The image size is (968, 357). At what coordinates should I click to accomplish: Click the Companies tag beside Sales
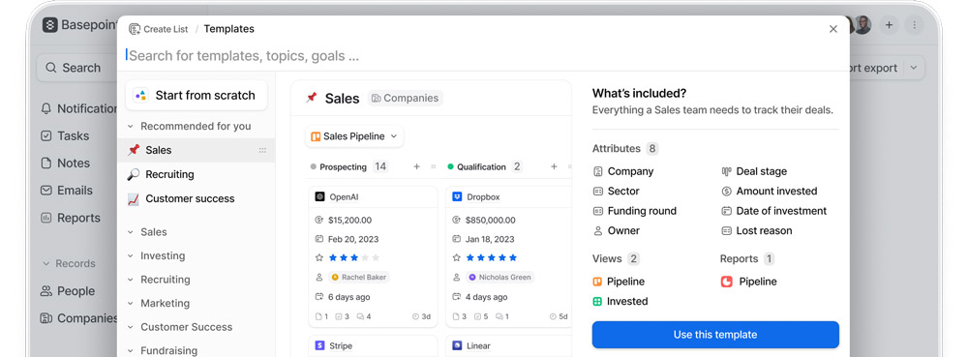405,98
